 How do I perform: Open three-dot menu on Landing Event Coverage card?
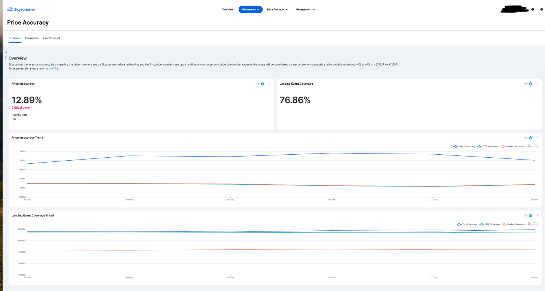click(x=537, y=84)
